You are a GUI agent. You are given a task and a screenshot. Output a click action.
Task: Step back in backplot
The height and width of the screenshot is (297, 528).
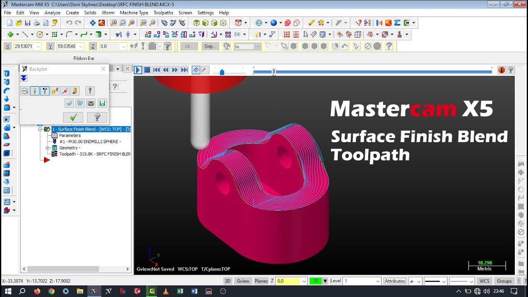[166, 70]
